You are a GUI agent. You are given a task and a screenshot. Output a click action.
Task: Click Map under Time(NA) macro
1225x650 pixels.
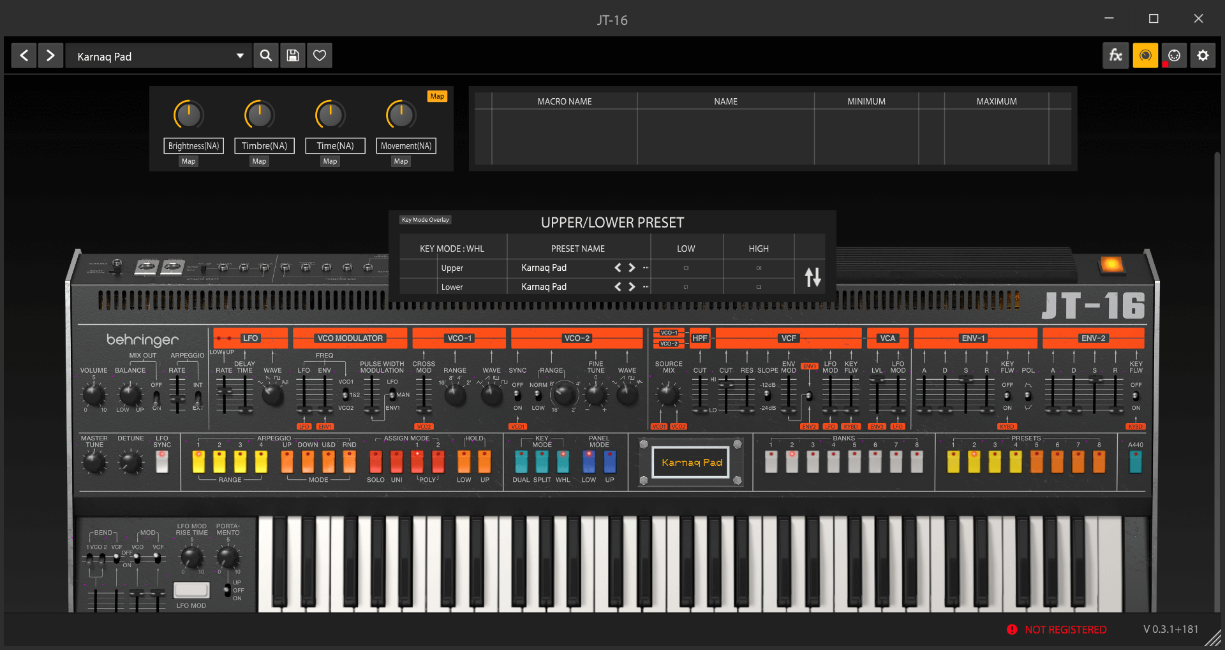(x=330, y=161)
